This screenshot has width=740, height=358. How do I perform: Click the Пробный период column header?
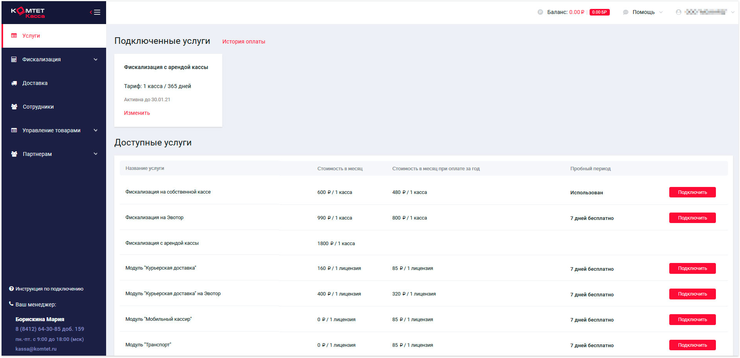590,169
